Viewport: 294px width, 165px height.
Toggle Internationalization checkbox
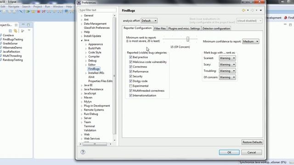(x=130, y=95)
